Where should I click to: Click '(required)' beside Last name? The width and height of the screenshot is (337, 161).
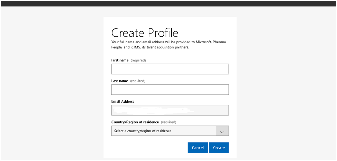(138, 81)
